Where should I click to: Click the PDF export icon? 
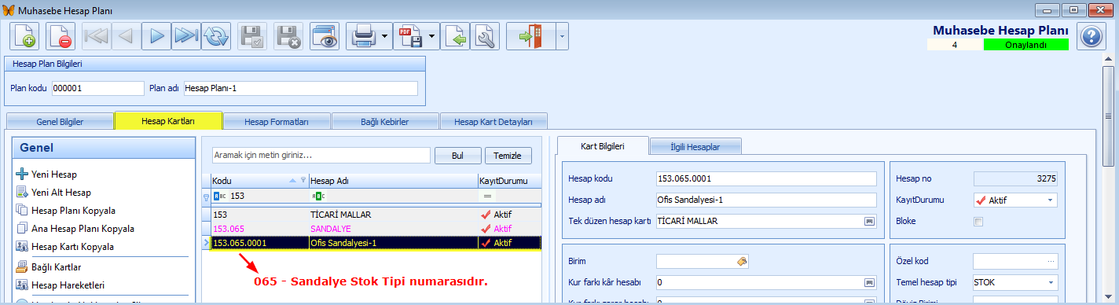[x=409, y=36]
